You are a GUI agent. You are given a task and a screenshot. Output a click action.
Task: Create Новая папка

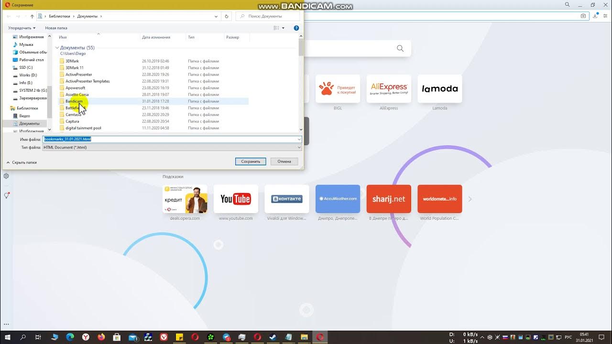coord(56,28)
